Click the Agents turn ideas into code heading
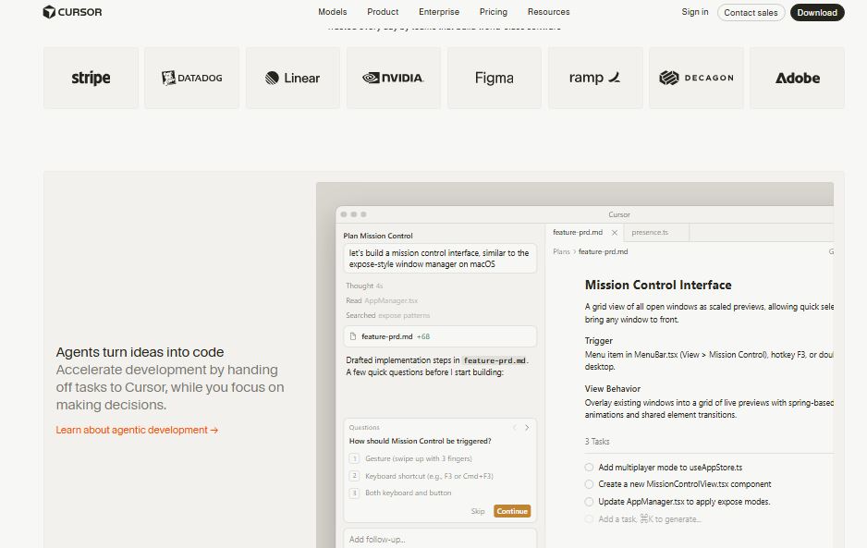 point(140,352)
